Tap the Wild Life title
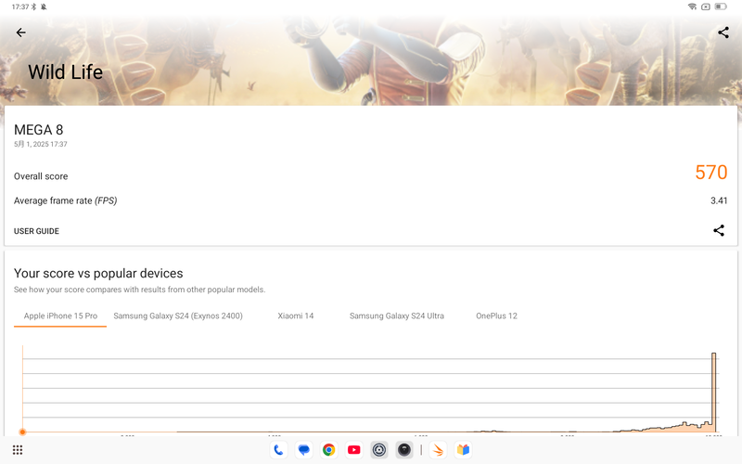This screenshot has width=742, height=464. click(x=65, y=72)
